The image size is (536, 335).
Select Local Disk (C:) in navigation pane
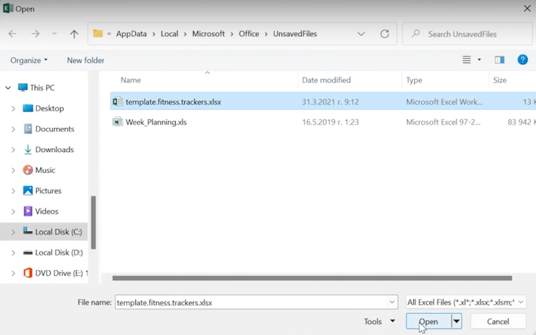(52, 232)
